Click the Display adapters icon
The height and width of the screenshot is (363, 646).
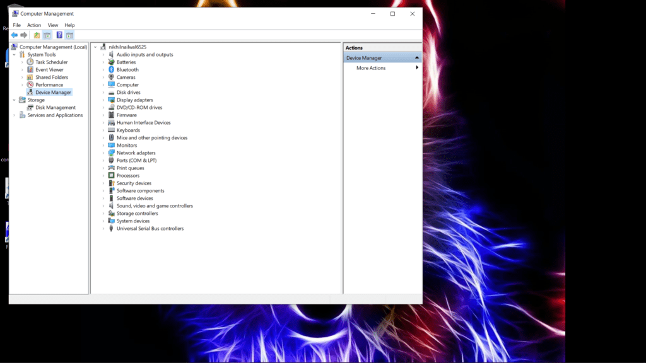pyautogui.click(x=111, y=100)
